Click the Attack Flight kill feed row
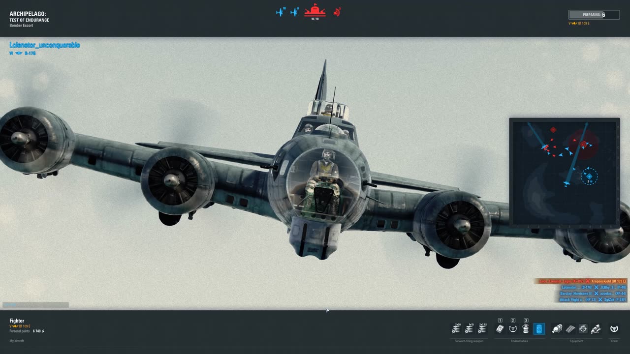This screenshot has width=630, height=354. pyautogui.click(x=593, y=299)
